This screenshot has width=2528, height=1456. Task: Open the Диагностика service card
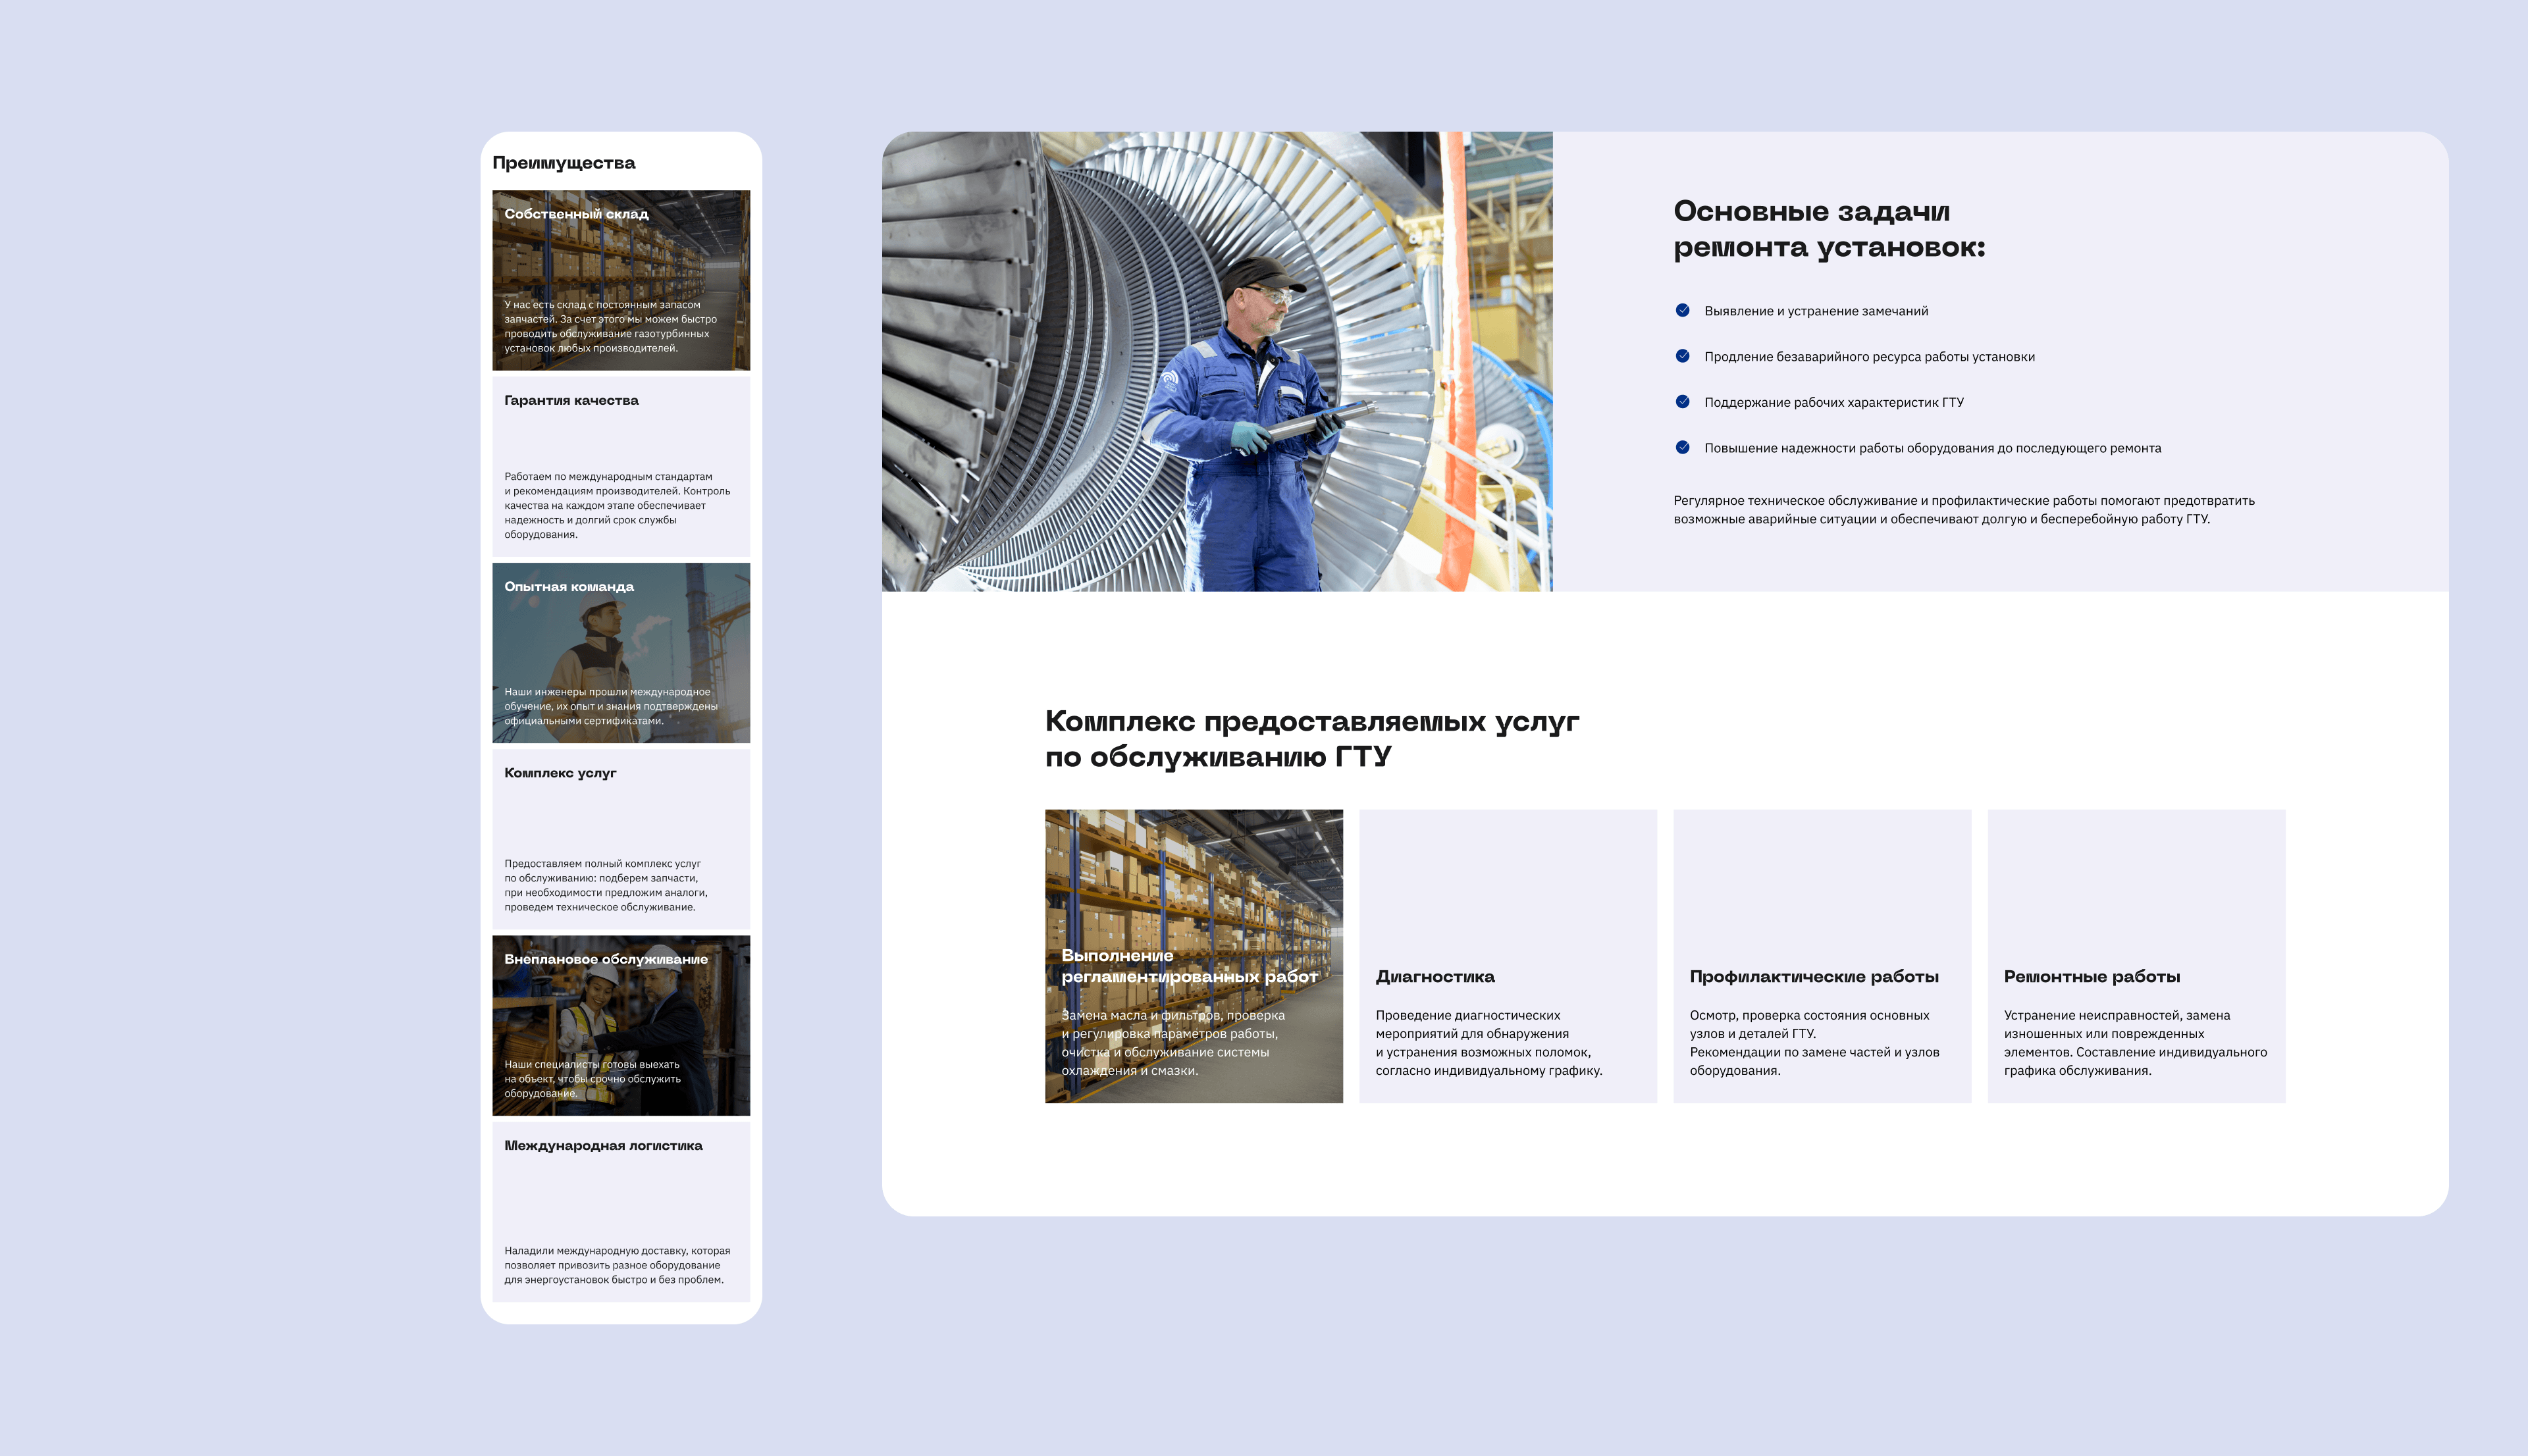tap(1507, 956)
